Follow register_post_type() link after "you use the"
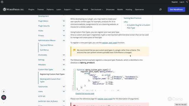 click(x=110, y=43)
